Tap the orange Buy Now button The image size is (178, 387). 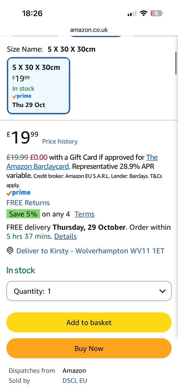coord(89,348)
